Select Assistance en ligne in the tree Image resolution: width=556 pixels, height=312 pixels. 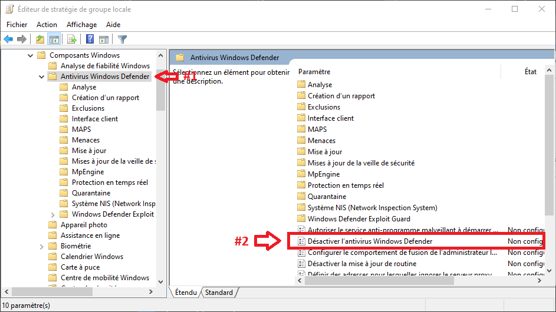tap(90, 235)
